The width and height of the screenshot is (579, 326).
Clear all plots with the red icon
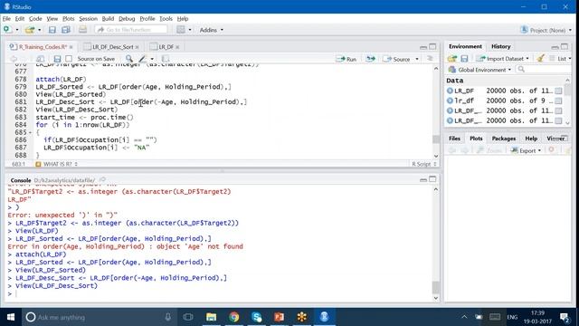[551, 150]
